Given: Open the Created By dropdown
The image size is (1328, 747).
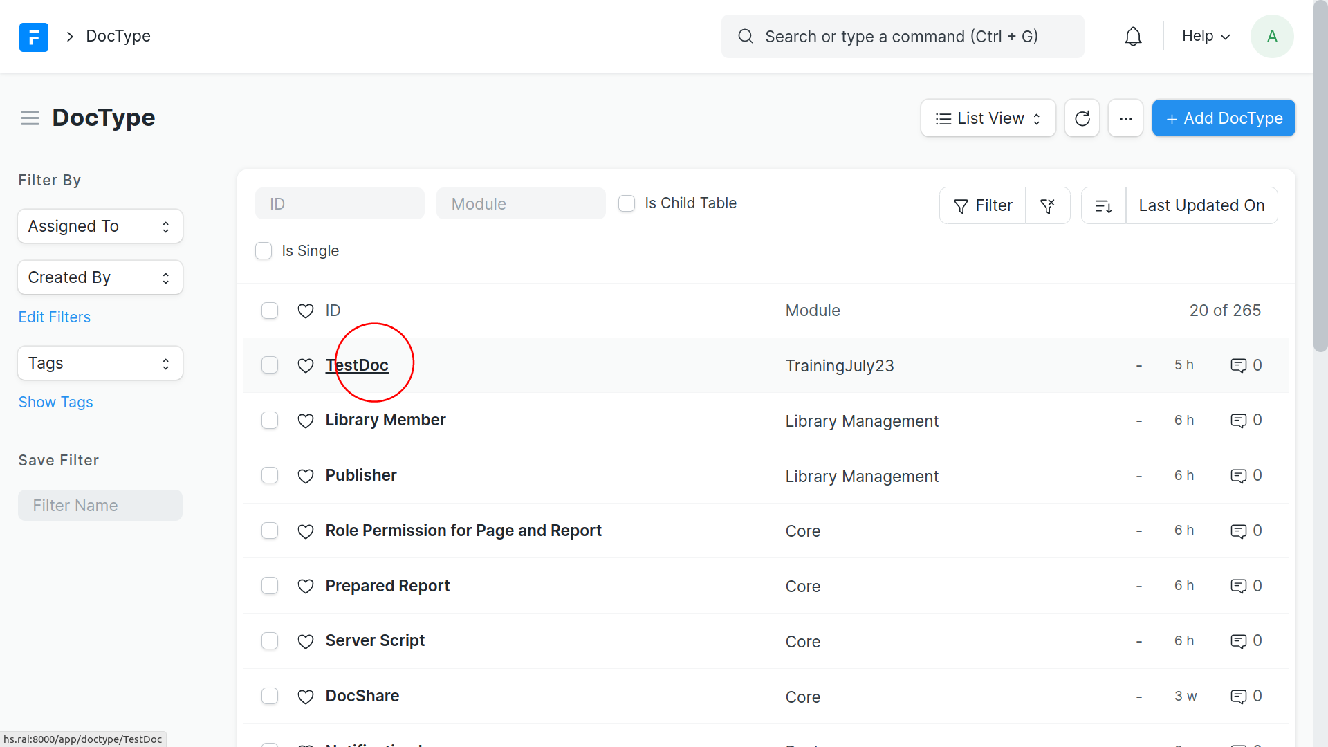Looking at the screenshot, I should tap(100, 277).
